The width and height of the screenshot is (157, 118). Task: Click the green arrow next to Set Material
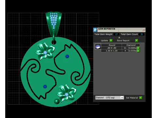(x=141, y=98)
